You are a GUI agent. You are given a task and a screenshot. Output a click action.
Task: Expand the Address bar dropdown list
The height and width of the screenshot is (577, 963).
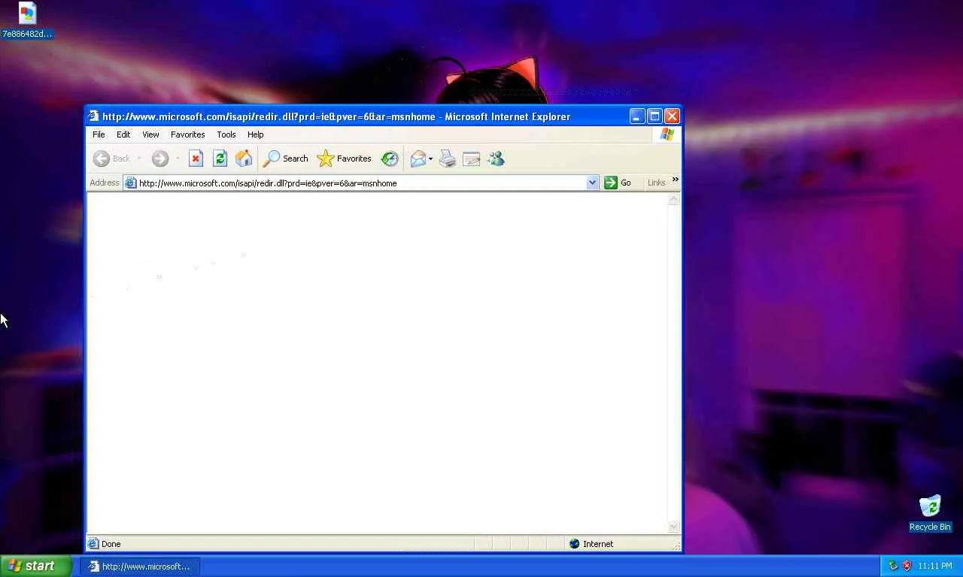(592, 183)
